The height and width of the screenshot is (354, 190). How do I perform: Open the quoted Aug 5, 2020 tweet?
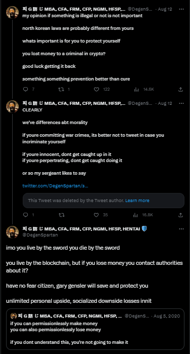pyautogui.click(x=95, y=329)
